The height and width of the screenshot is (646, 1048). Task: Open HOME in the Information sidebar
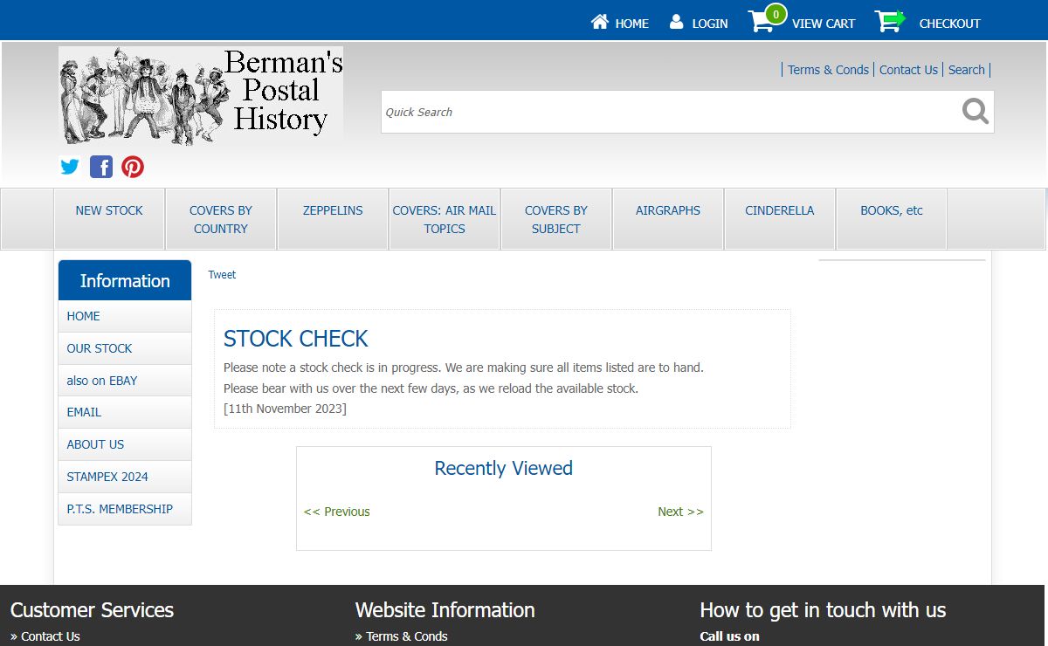(x=125, y=316)
